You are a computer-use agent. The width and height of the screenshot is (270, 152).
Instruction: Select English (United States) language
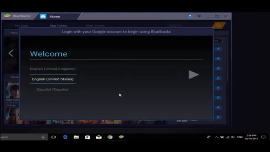pos(52,79)
